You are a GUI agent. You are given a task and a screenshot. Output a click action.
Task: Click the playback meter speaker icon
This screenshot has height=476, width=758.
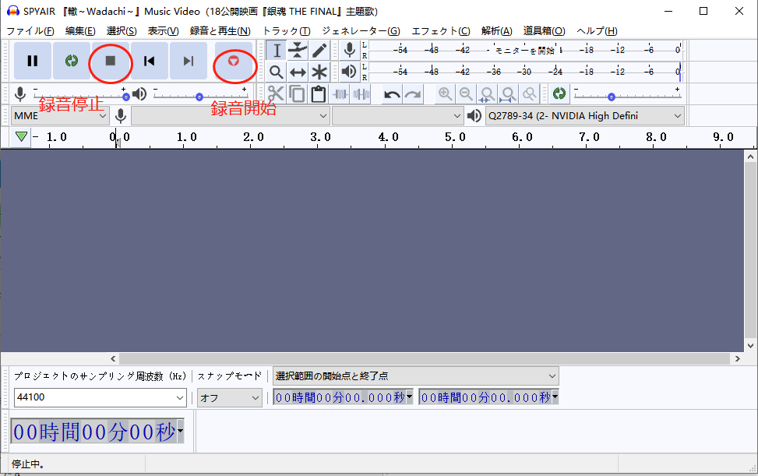point(349,72)
